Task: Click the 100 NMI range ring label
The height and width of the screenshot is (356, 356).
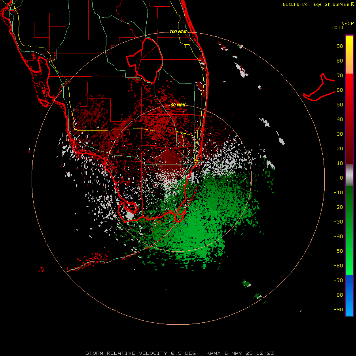Action: tap(178, 32)
